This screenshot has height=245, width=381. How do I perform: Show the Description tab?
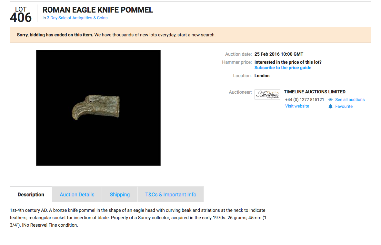[x=31, y=194]
